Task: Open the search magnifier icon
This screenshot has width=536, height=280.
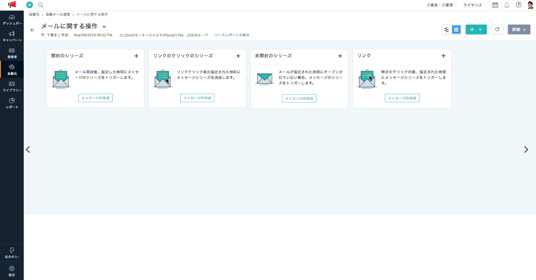Action: click(x=40, y=5)
